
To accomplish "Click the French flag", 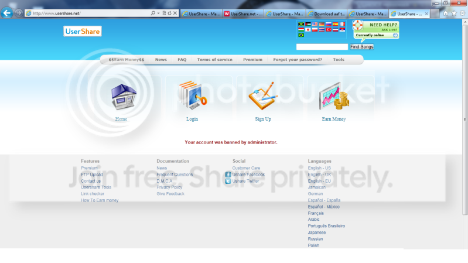I will point(342,24).
